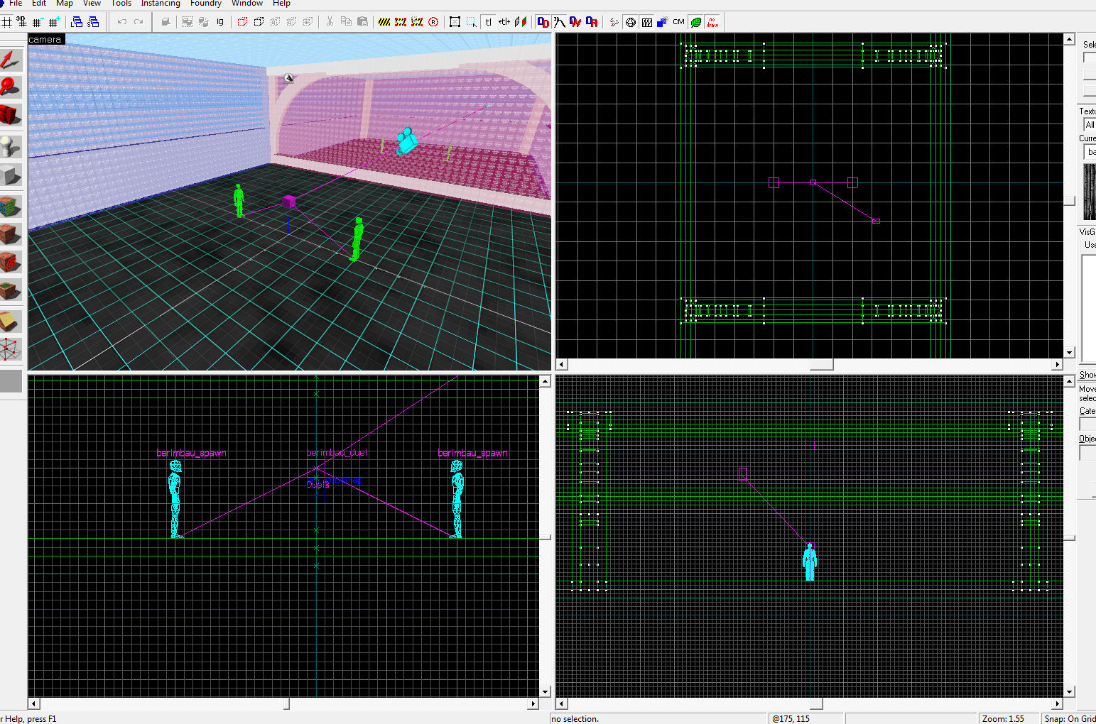Select the Selection (arrow) tool
This screenshot has height=724, width=1096.
coord(10,60)
